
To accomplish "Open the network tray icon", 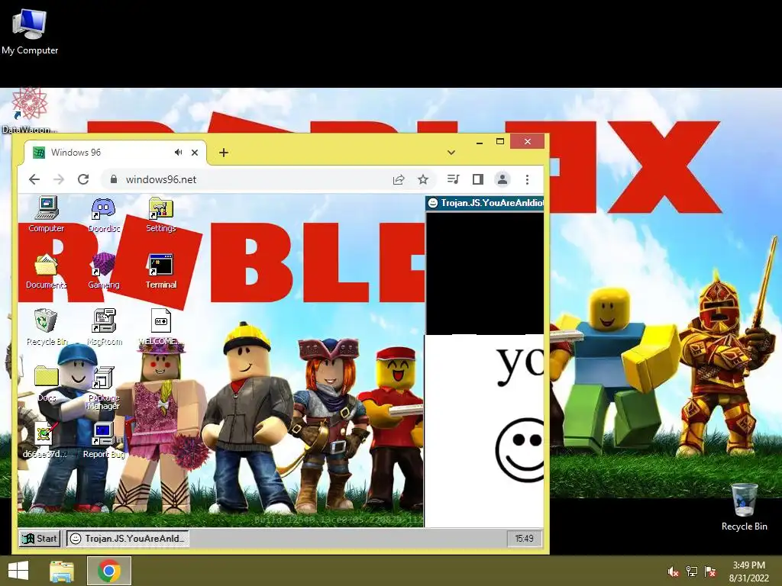I will point(692,572).
